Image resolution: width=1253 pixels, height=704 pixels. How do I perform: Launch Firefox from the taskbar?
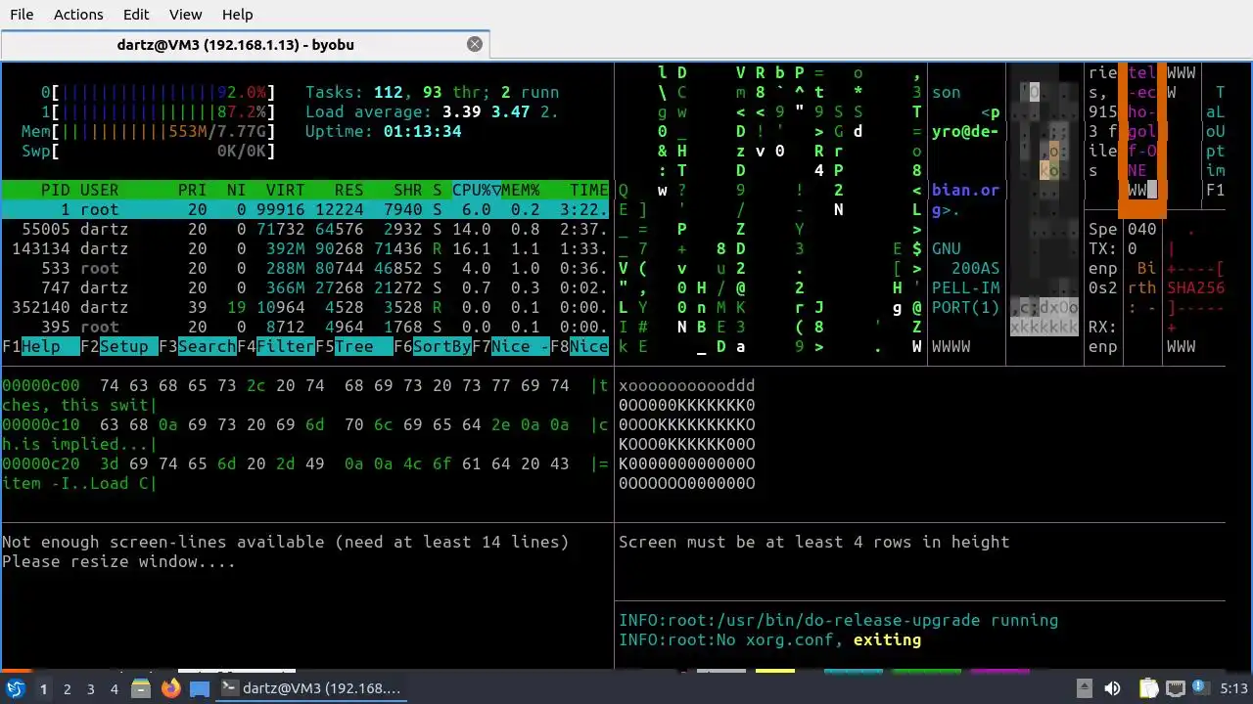pos(170,688)
